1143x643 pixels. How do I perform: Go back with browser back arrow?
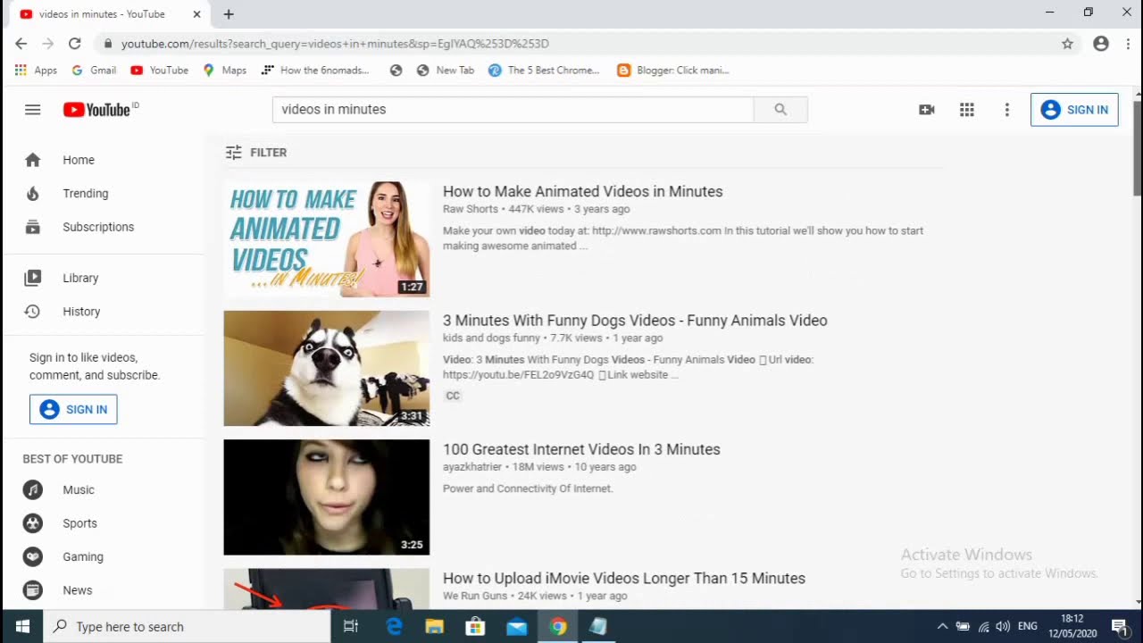pyautogui.click(x=21, y=44)
